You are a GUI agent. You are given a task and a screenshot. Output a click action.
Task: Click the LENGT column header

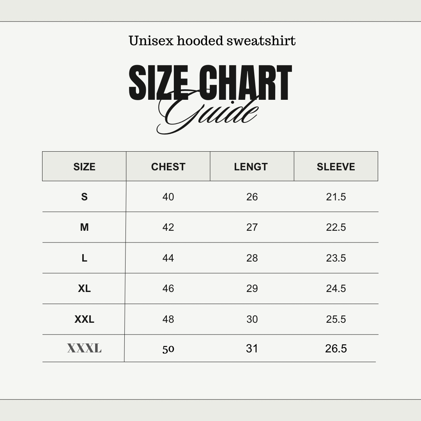tap(251, 166)
